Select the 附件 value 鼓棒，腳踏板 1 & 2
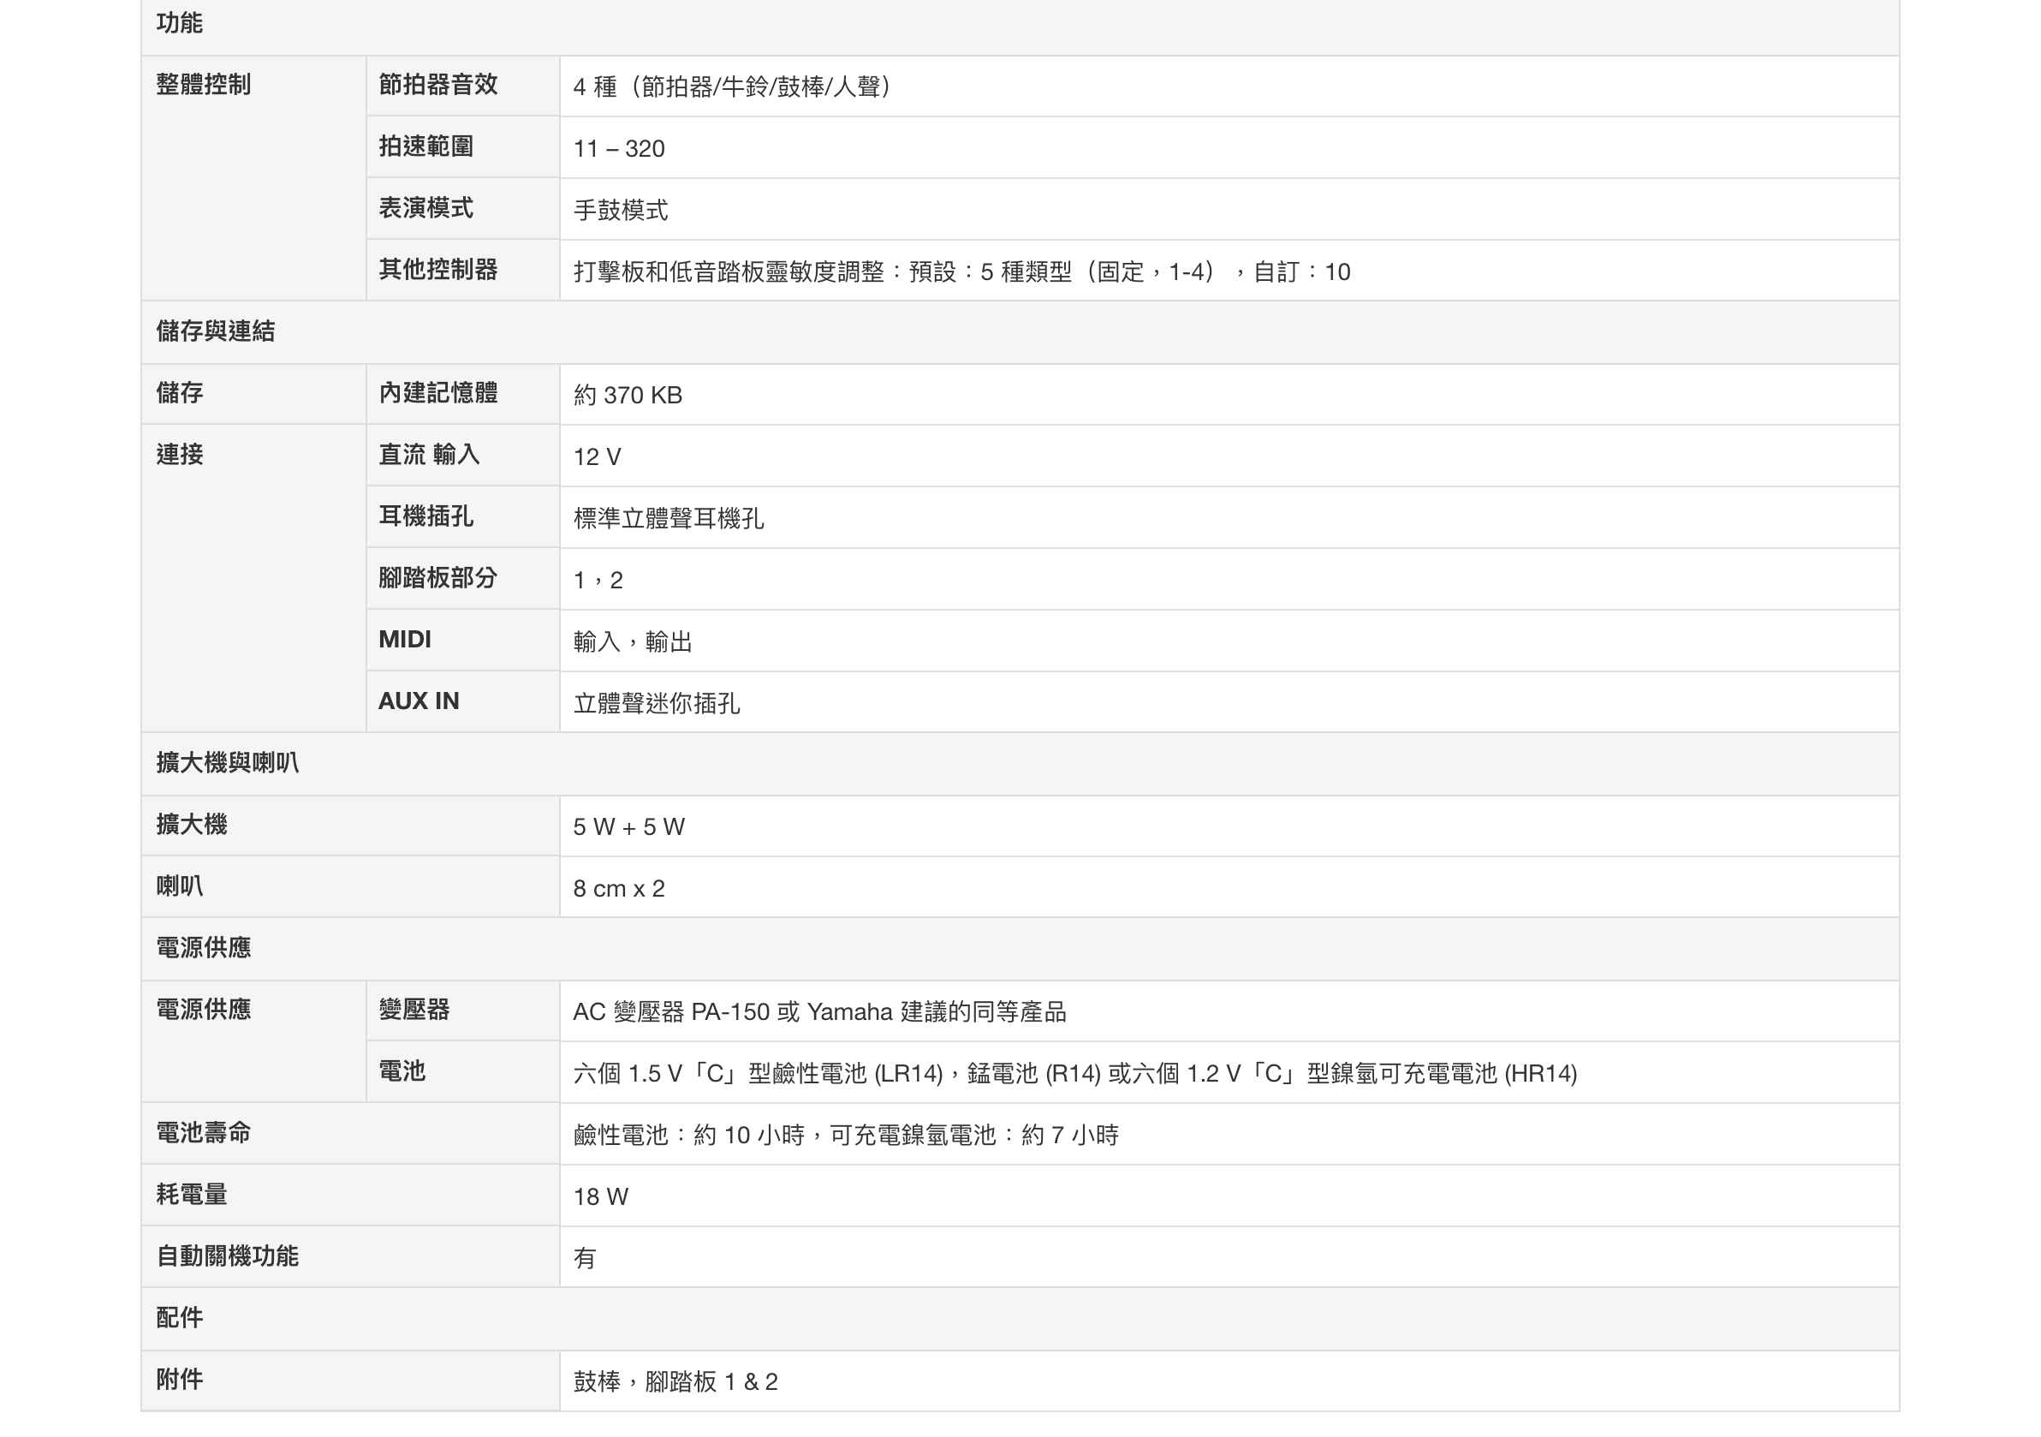The image size is (2041, 1437). click(675, 1382)
